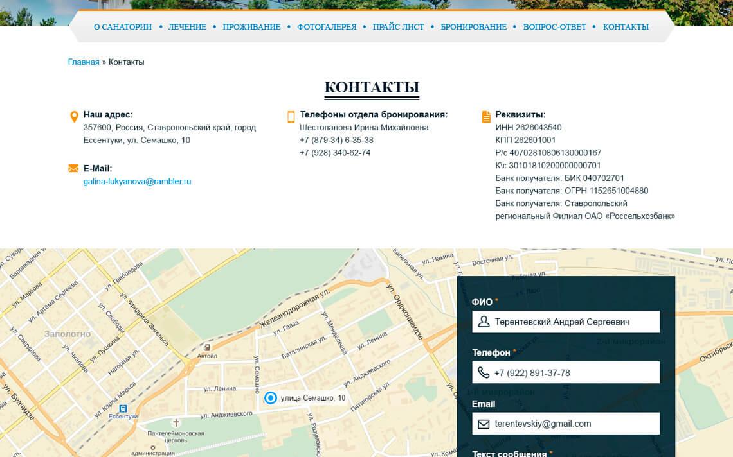The width and height of the screenshot is (733, 457).
Task: Click the envelope icon in Email field
Action: (484, 424)
